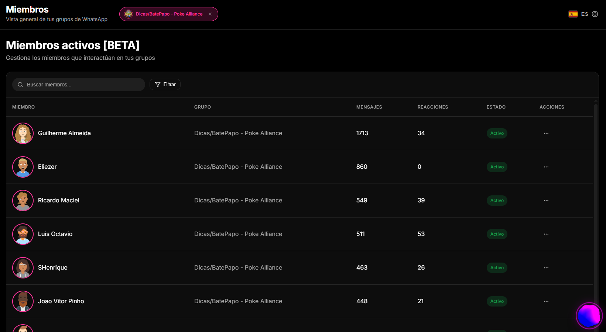The image size is (606, 332).
Task: Click message count 549
Action: pos(362,201)
